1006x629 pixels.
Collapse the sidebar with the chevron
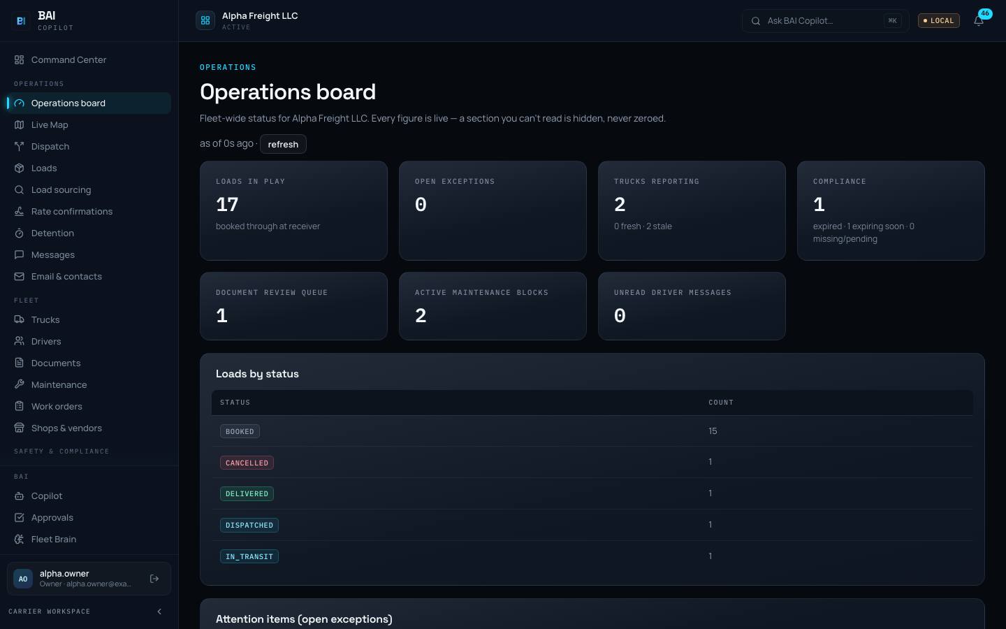pos(159,612)
